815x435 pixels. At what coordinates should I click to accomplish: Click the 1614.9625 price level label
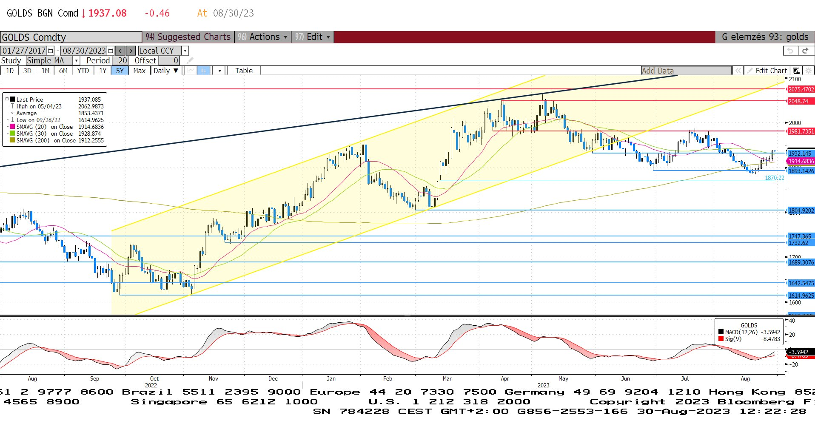[801, 296]
